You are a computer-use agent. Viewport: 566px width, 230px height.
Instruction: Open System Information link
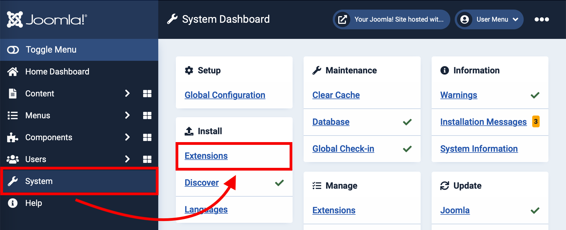coord(479,149)
